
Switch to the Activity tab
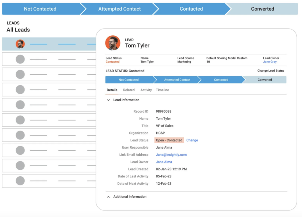(146, 90)
